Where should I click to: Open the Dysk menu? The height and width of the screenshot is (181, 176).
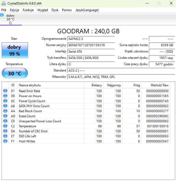point(55,10)
